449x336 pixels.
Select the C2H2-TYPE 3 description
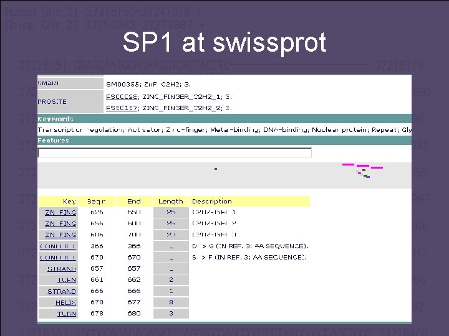click(x=214, y=235)
